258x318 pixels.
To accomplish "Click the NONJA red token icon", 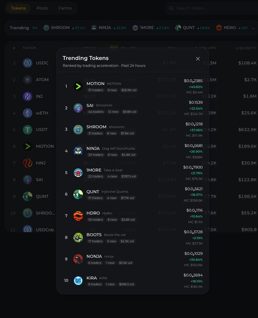I will (78, 259).
